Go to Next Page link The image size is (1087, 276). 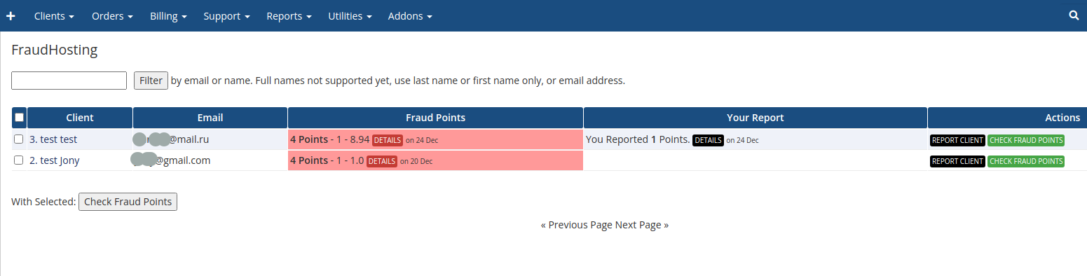point(642,225)
